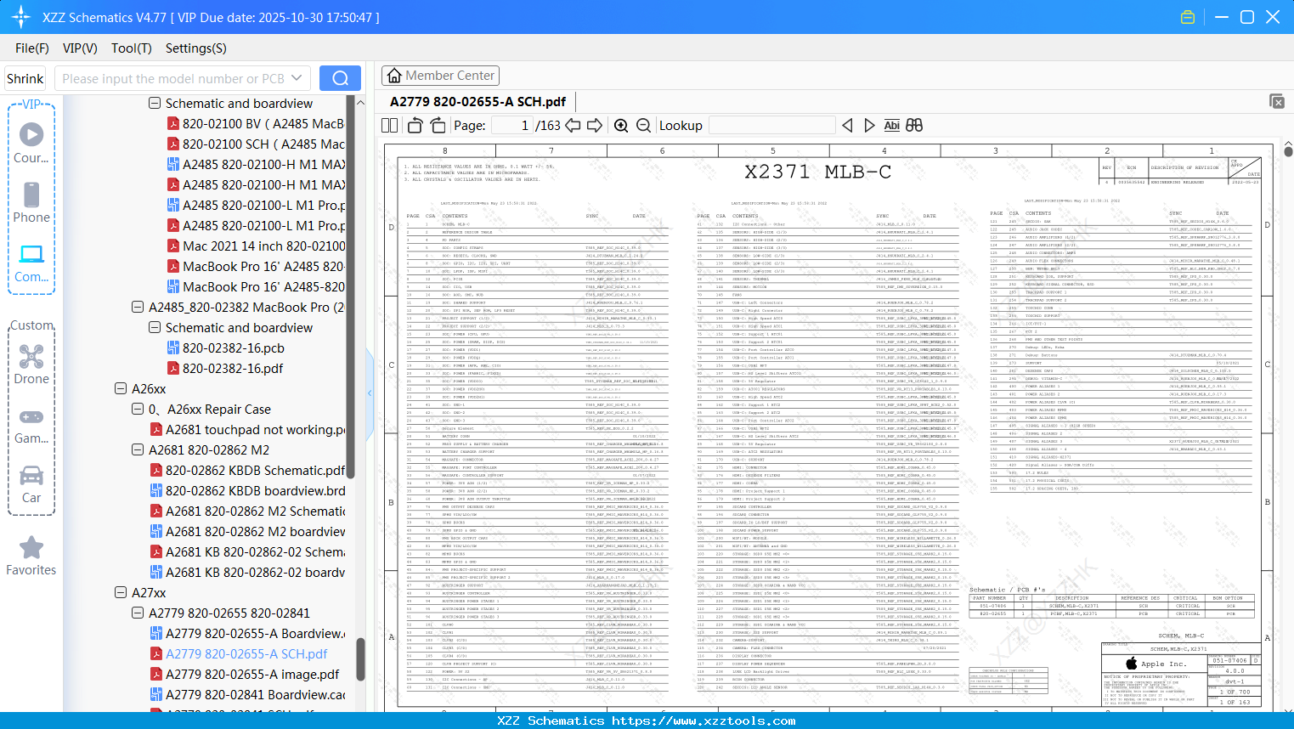Open the Tool(T) menu

(132, 48)
